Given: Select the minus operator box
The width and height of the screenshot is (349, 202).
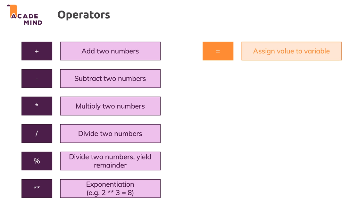Looking at the screenshot, I should [37, 79].
